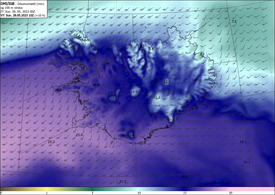275x195 pixels.
Task: Click the 17.3 value label
Action: point(77,87)
